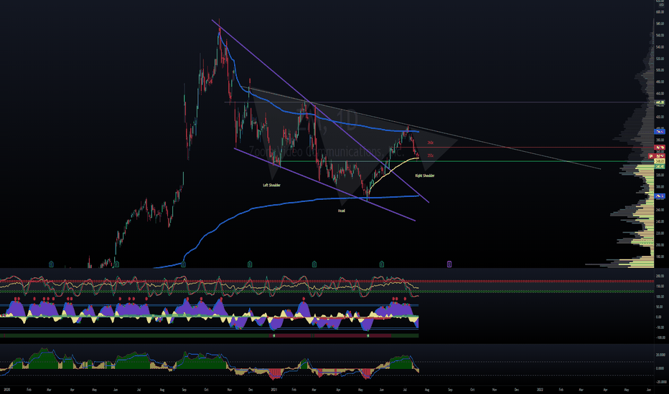669x394 pixels.
Task: Click the purple upcoming earnings marker
Action: pyautogui.click(x=449, y=264)
